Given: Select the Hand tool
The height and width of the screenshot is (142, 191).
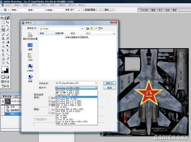Looking at the screenshot, I should [x=3, y=63].
